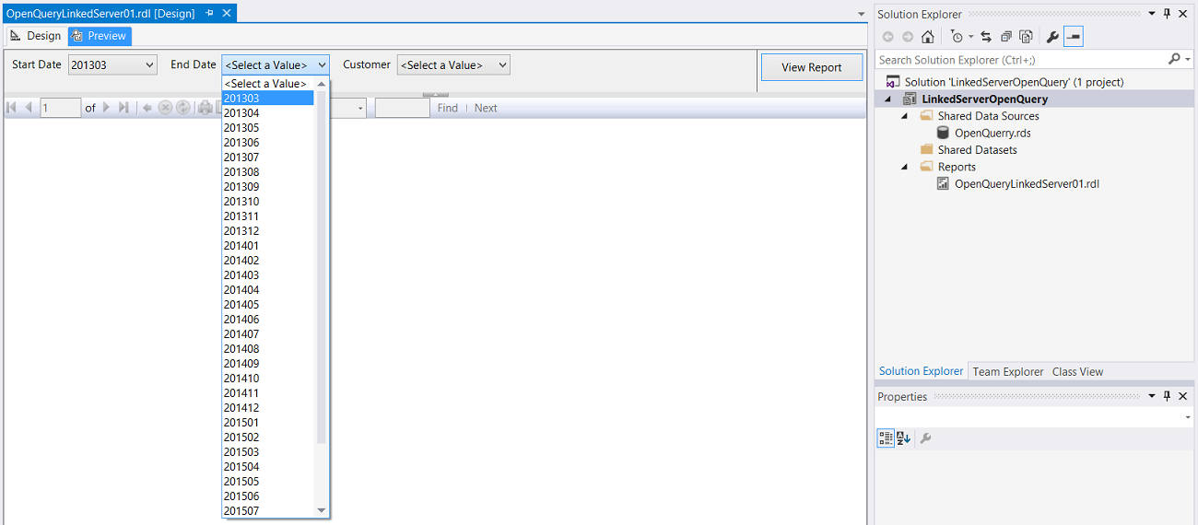The image size is (1198, 525).
Task: Click the End Date list scroll-up arrow
Action: [322, 83]
